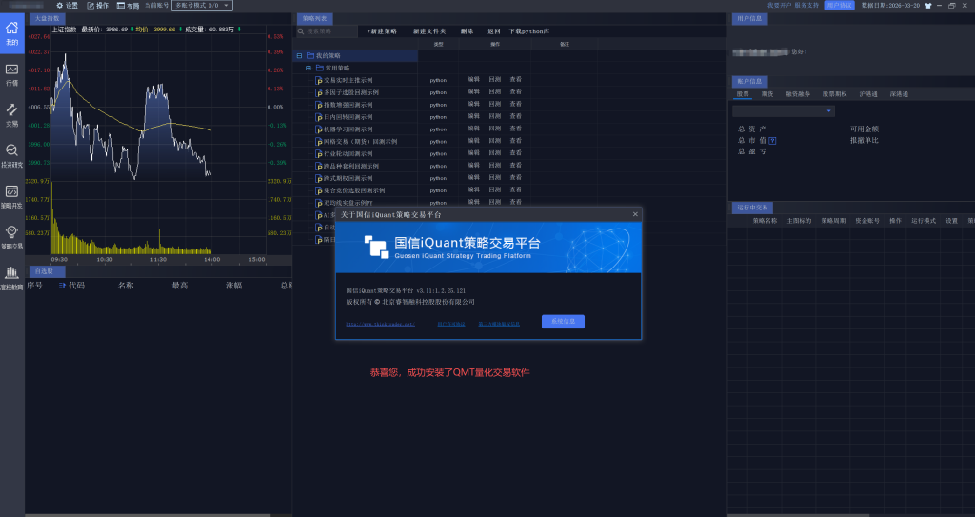Screen dimensions: 975x517
Task: Open the bottom bar-chart sidebar icon
Action: coord(11,273)
